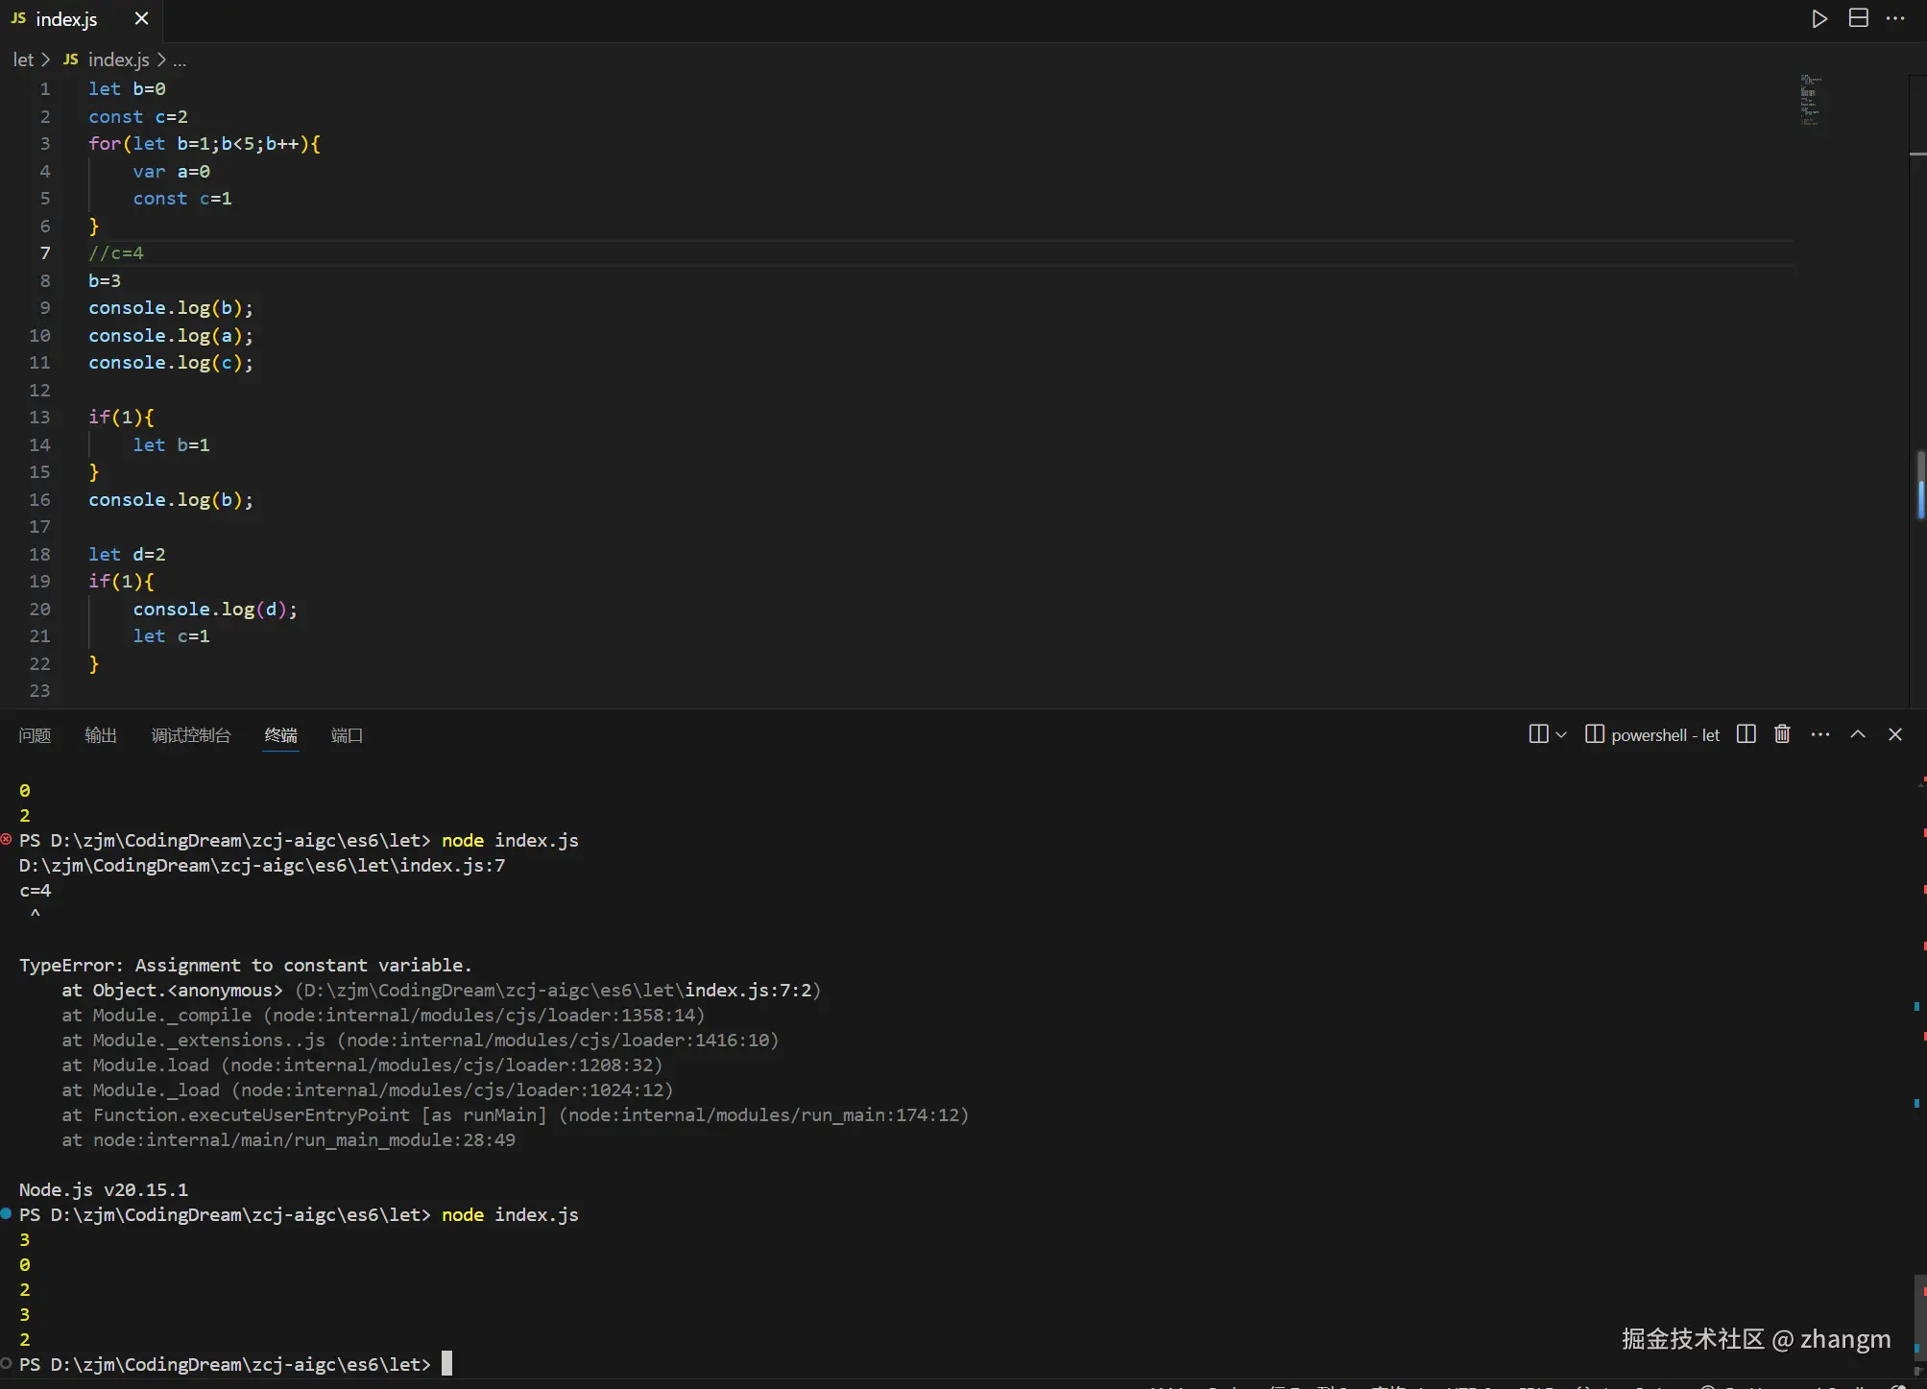Switch to the 输出 (Output) tab

coord(100,735)
